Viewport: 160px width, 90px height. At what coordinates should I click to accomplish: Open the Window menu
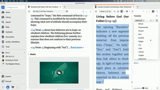21,1
